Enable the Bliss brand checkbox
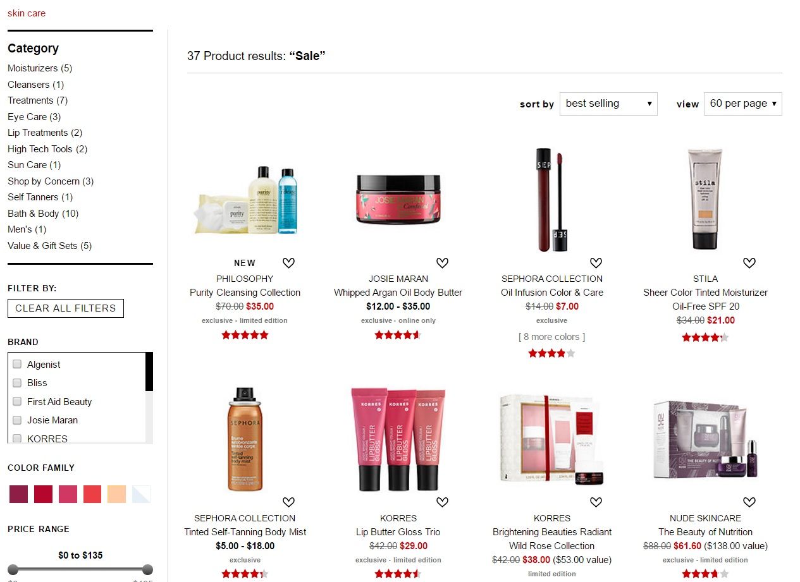800x582 pixels. click(x=17, y=382)
